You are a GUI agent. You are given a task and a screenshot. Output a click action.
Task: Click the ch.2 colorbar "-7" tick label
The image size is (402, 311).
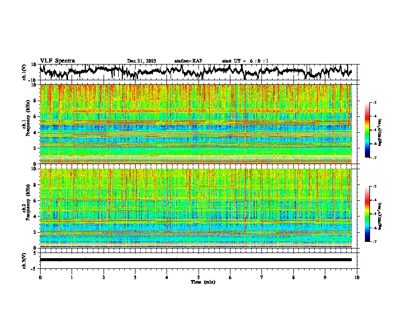375,241
